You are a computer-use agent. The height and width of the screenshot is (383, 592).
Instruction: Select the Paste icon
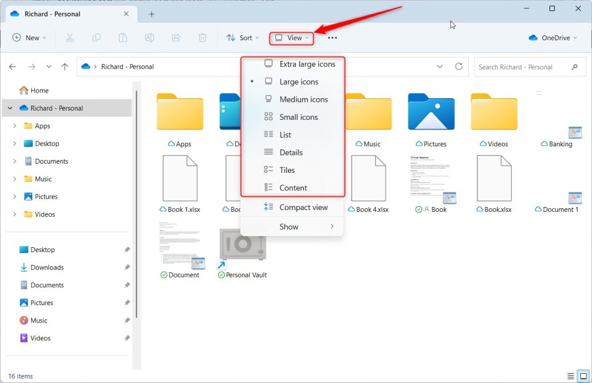(x=123, y=38)
